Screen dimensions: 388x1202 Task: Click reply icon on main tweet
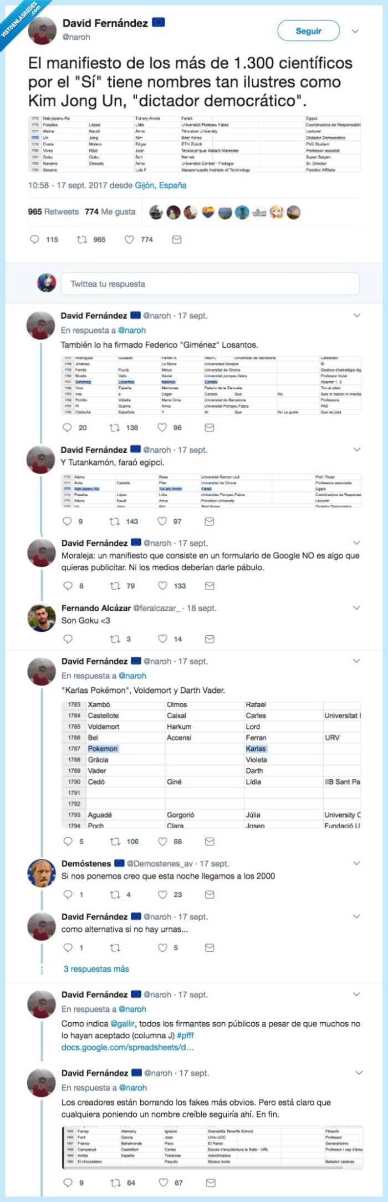tap(34, 240)
